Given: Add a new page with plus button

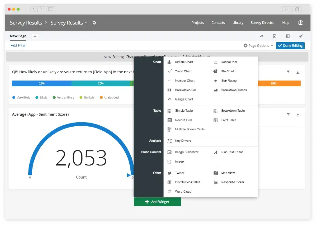Looking at the screenshot, I should pyautogui.click(x=35, y=36).
